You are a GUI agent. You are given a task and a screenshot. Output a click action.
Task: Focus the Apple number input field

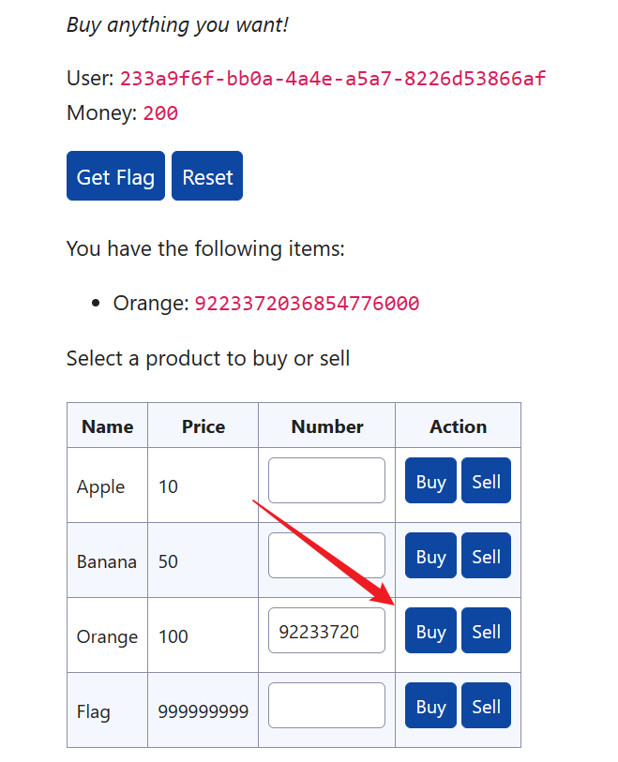326,481
